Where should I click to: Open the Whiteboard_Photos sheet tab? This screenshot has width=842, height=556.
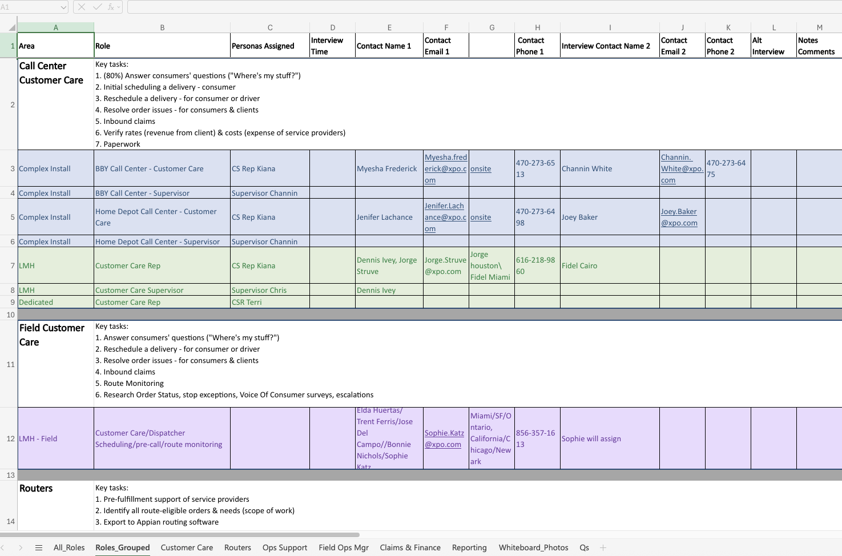click(533, 547)
